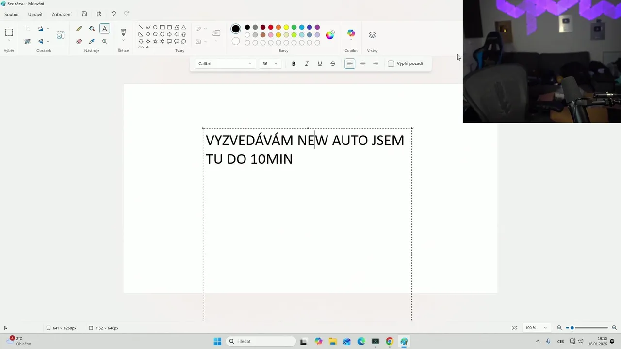Select the right arrow shape
621x349 pixels.
coord(169,34)
